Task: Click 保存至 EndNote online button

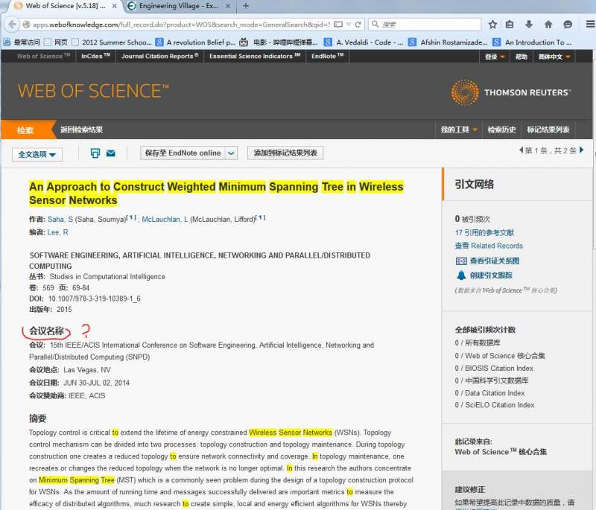Action: pos(183,153)
